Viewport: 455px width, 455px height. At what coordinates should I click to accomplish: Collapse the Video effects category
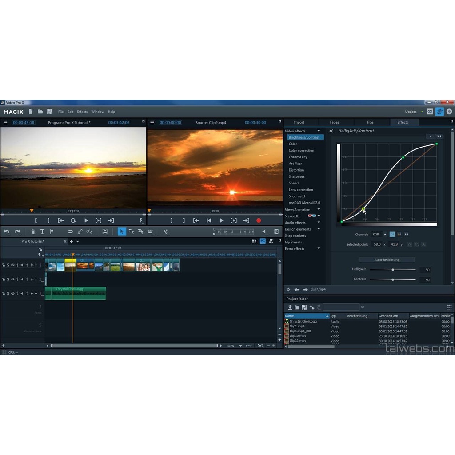pyautogui.click(x=319, y=131)
